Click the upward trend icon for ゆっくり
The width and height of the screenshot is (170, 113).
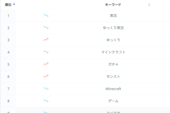[46, 40]
